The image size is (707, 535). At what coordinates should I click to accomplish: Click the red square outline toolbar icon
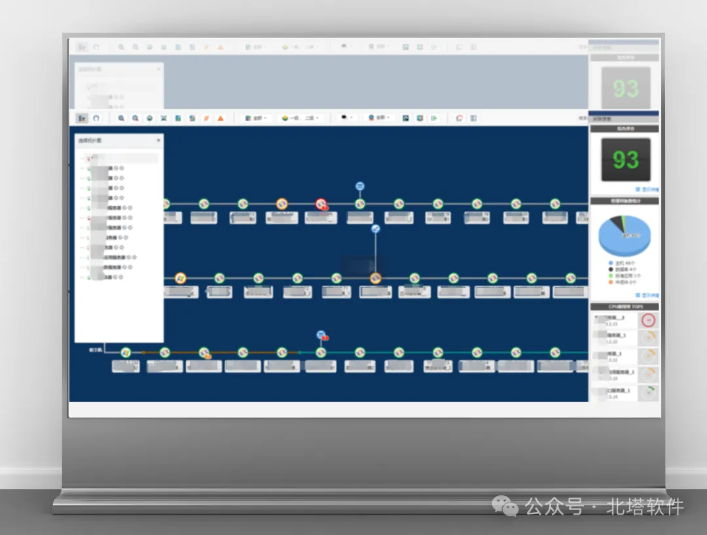tap(459, 118)
